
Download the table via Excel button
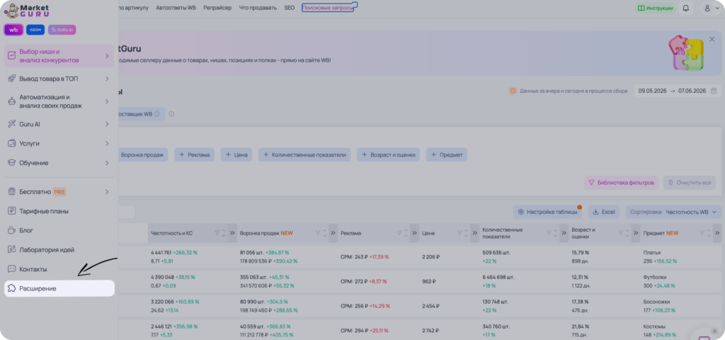603,212
